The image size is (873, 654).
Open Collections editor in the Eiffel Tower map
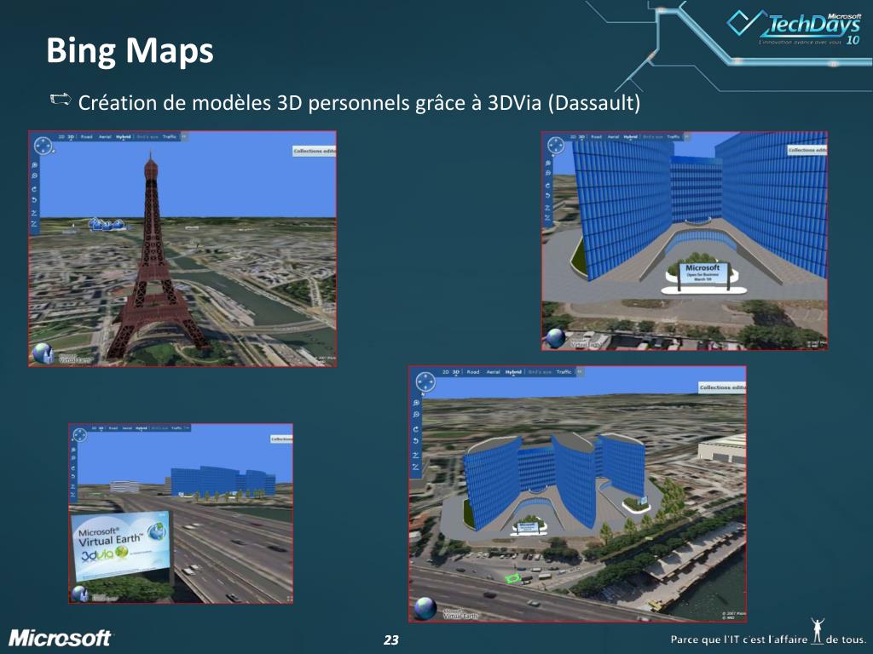tap(315, 152)
